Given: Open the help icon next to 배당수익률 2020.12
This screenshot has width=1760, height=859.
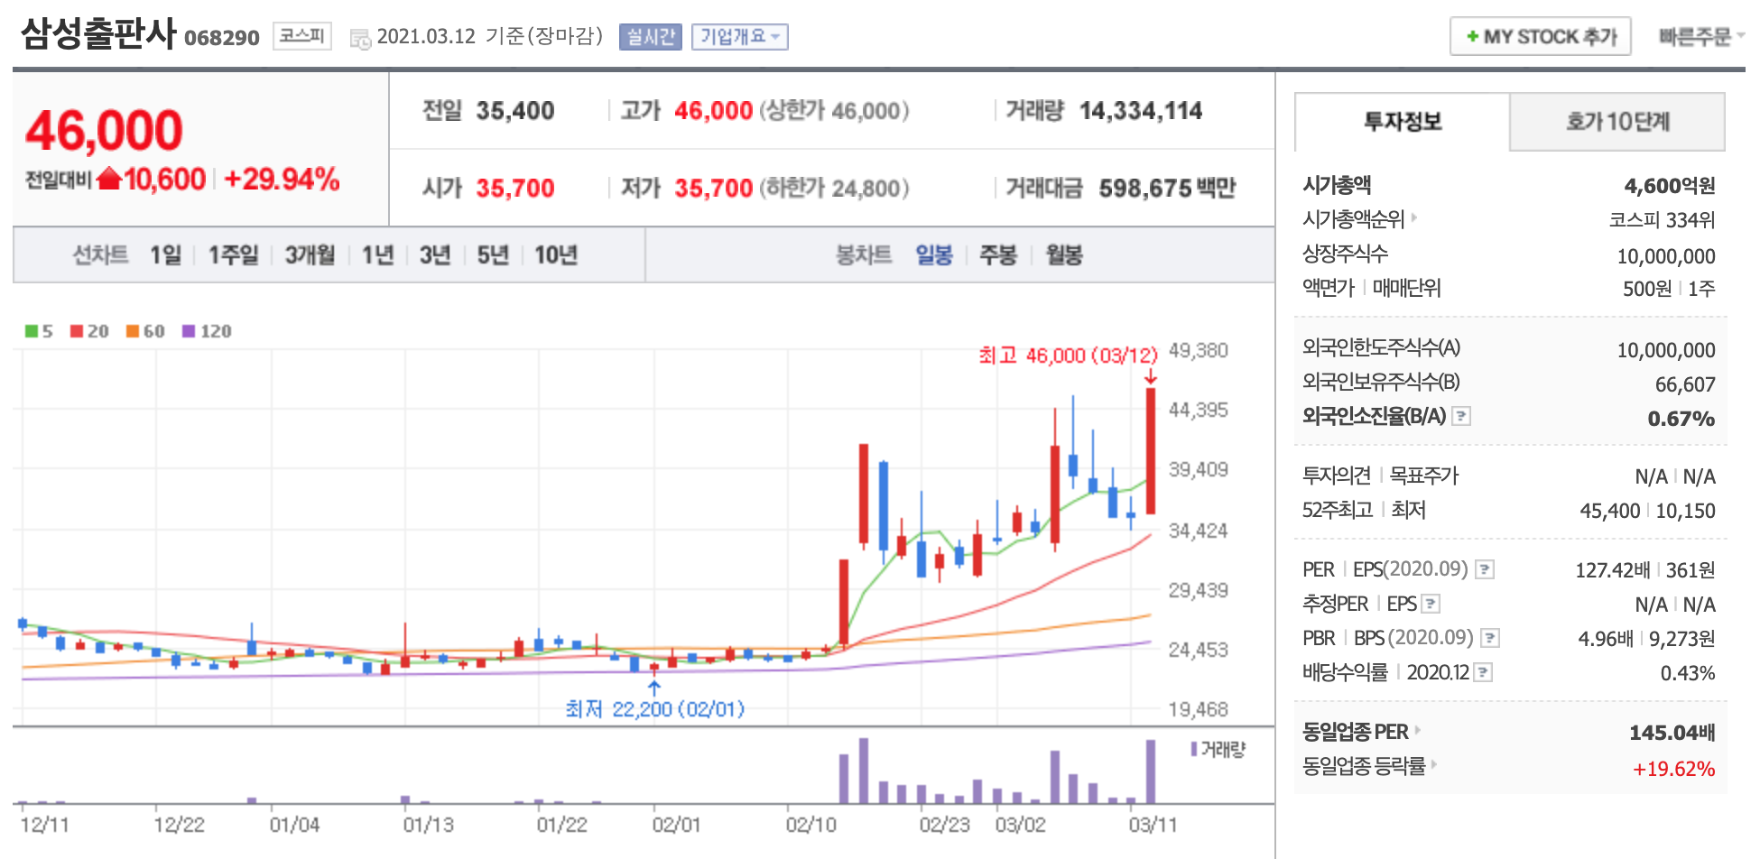Looking at the screenshot, I should (x=1482, y=672).
